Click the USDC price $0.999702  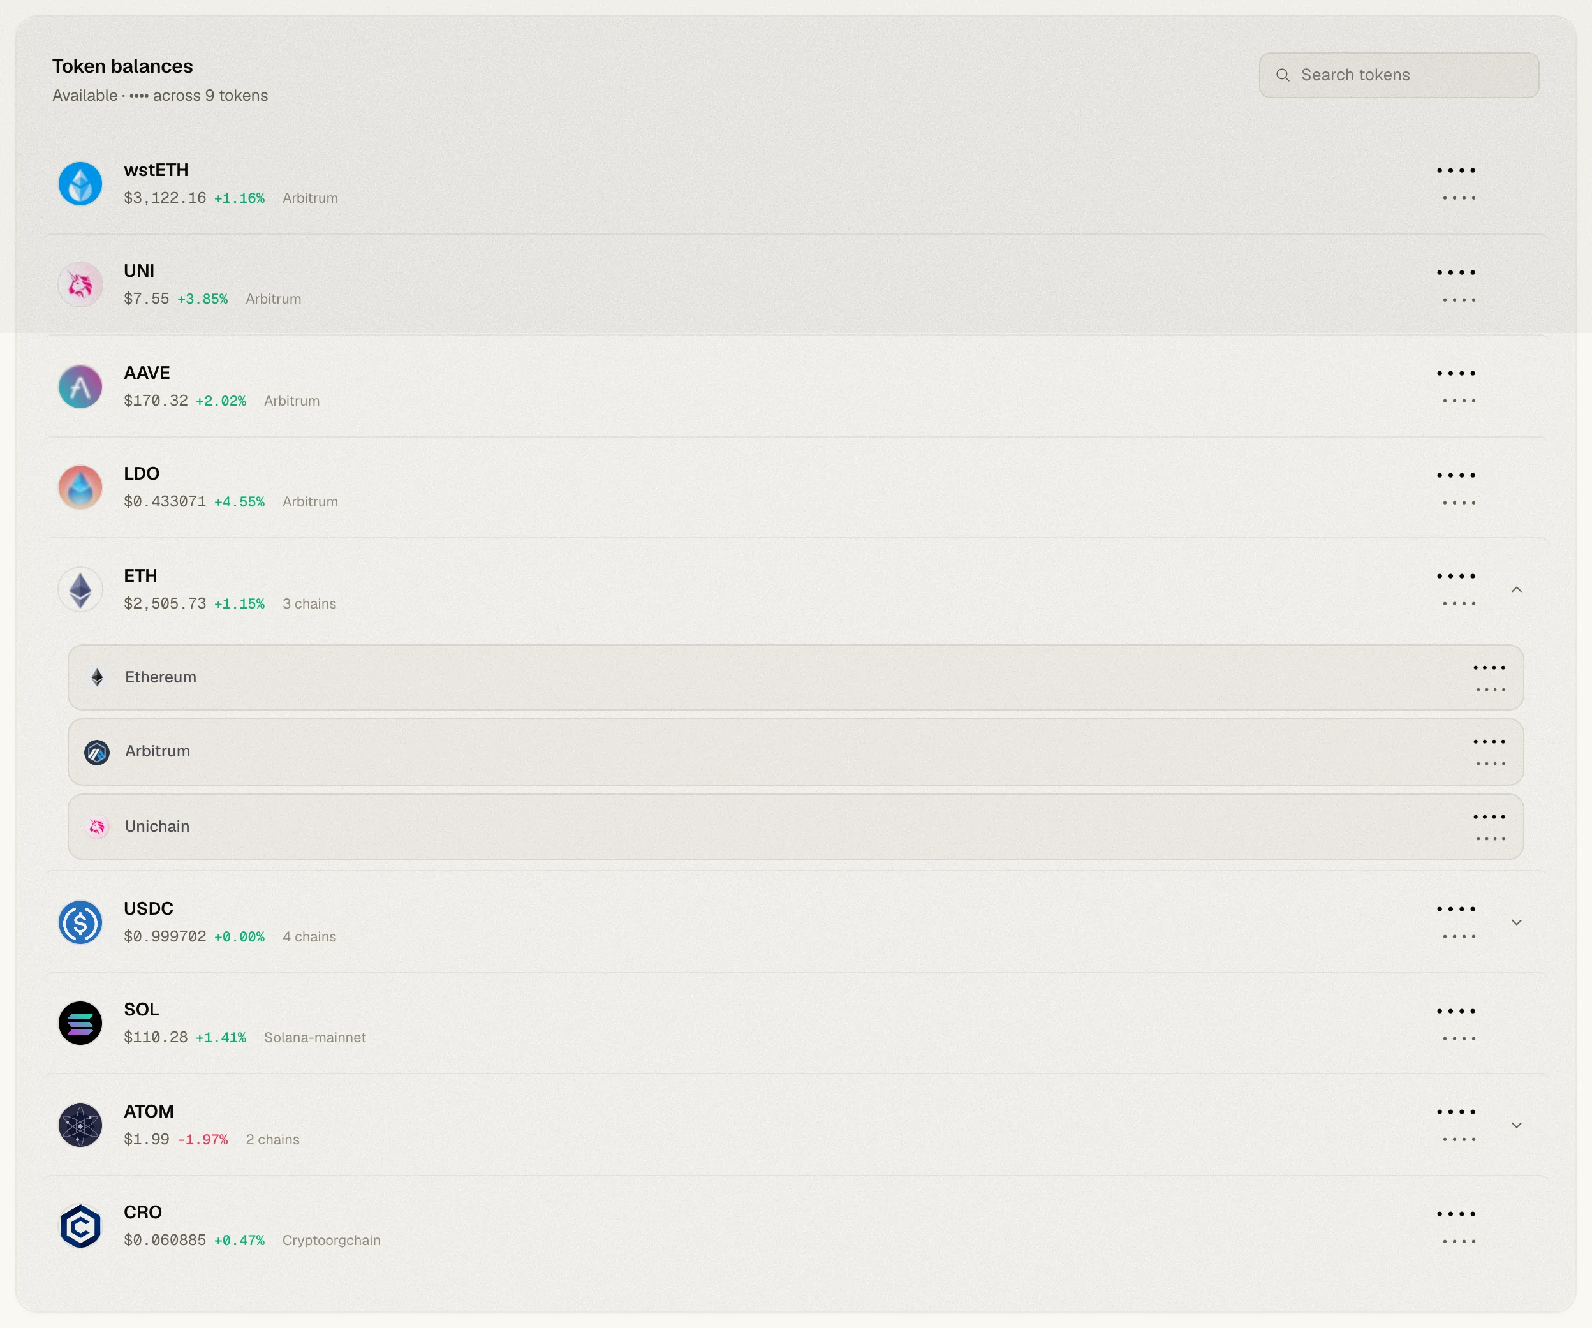tap(165, 937)
